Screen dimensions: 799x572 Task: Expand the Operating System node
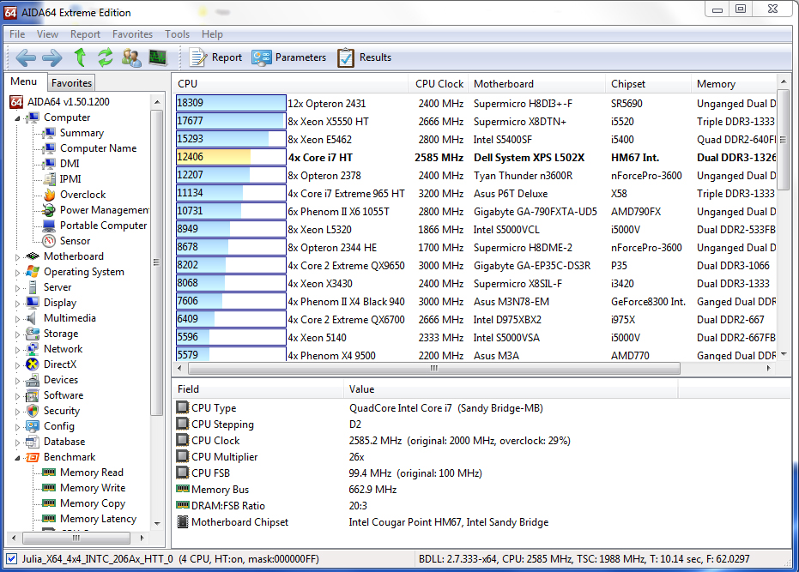17,273
